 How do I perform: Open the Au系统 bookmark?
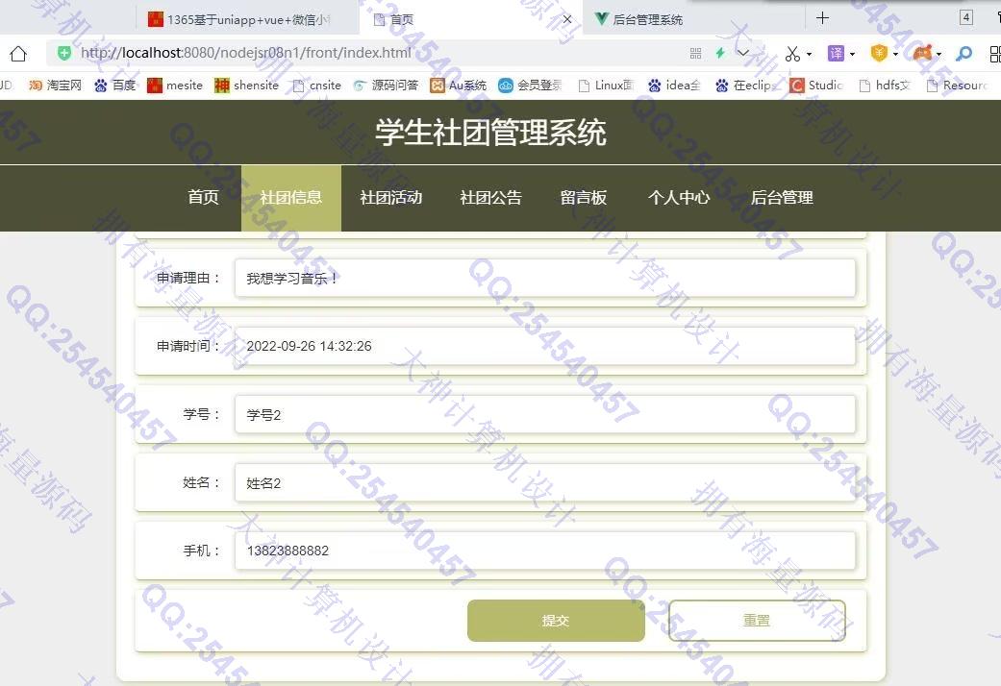click(459, 86)
